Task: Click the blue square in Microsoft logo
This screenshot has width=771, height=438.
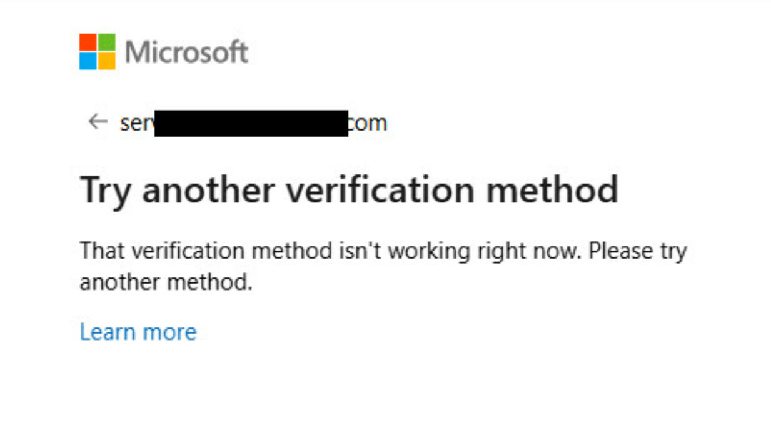Action: [88, 61]
